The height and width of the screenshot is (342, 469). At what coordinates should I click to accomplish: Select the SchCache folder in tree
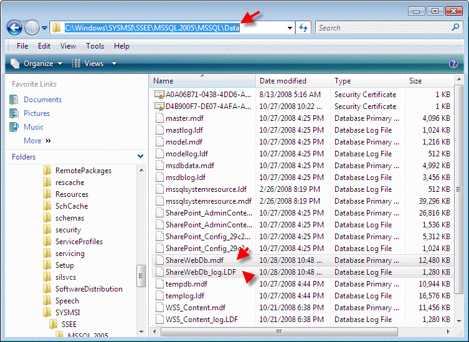tap(72, 206)
